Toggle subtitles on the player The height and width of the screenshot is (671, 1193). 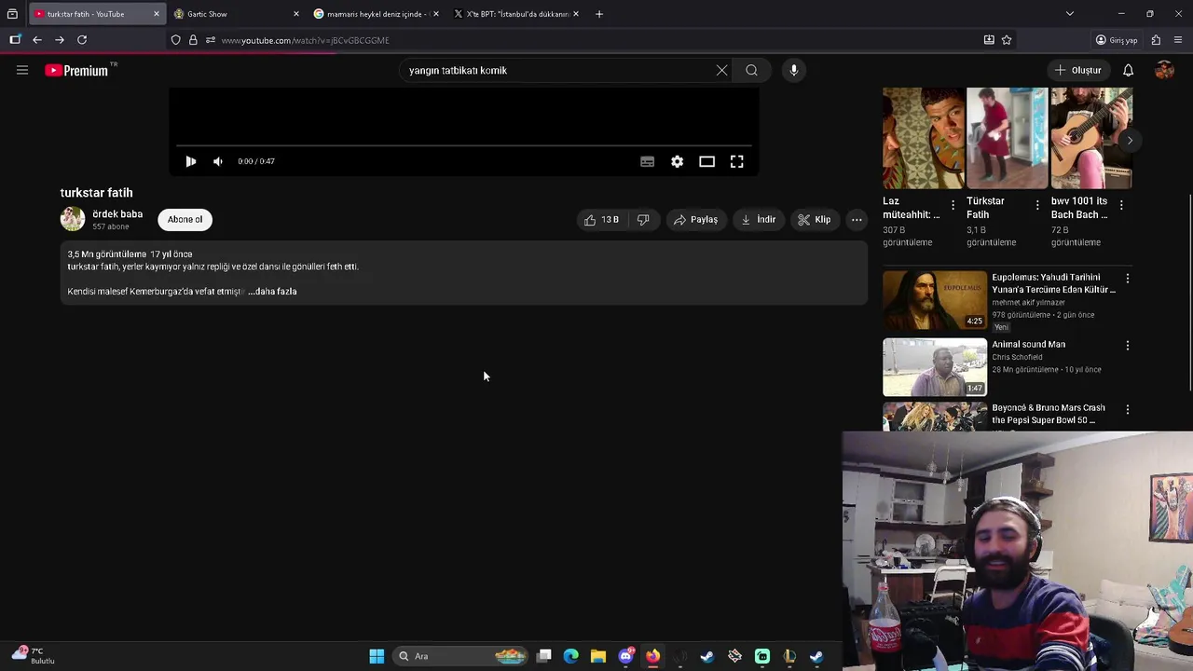click(x=647, y=161)
